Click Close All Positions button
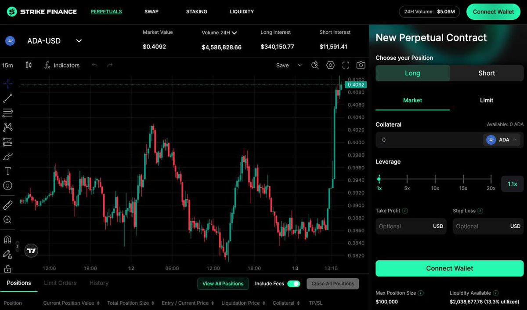Image resolution: width=527 pixels, height=310 pixels. pyautogui.click(x=333, y=284)
